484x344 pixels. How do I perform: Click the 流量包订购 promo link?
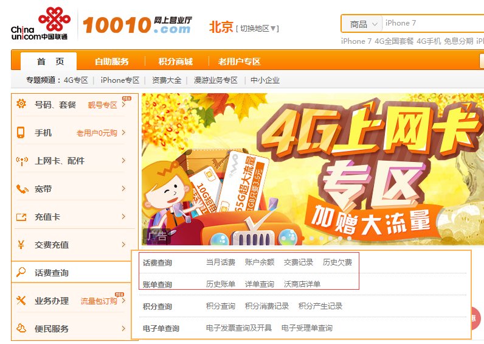point(99,301)
